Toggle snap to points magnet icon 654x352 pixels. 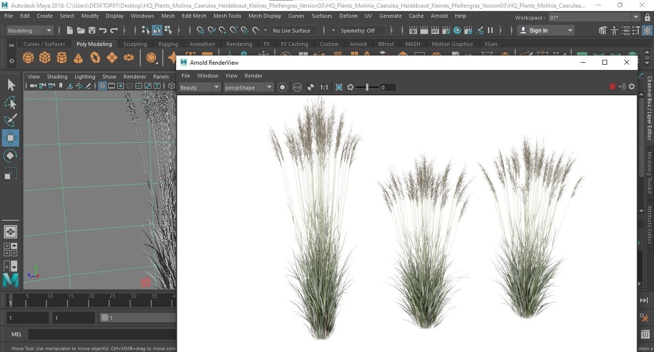[223, 30]
